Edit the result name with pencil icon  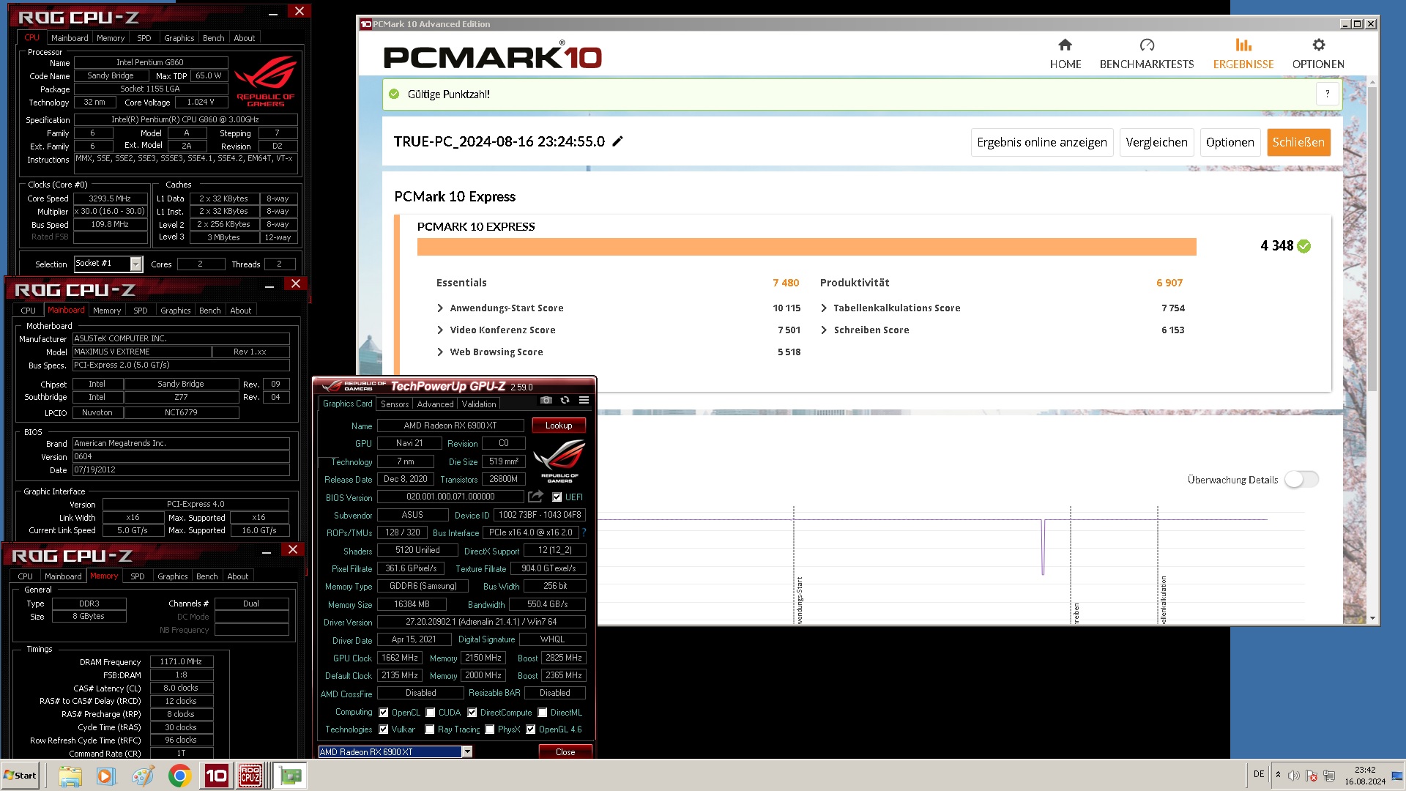tap(617, 141)
